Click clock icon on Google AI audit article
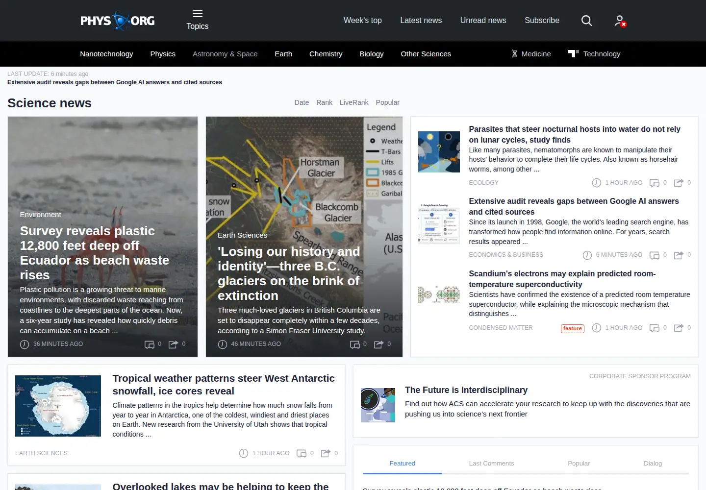The image size is (706, 490). [587, 255]
